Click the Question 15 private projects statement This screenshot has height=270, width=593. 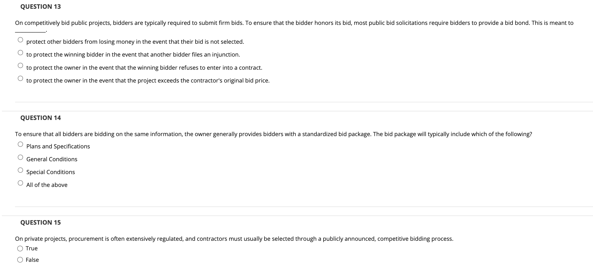click(x=234, y=239)
